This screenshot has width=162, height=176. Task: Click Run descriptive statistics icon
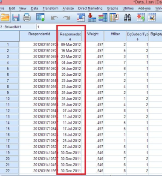coord(114,17)
